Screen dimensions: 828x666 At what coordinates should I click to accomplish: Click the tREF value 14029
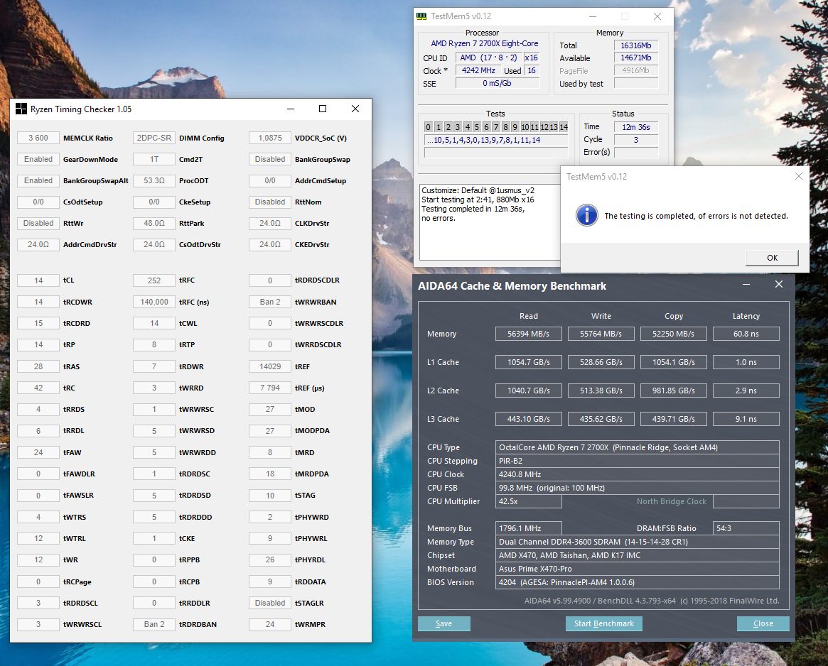point(270,366)
